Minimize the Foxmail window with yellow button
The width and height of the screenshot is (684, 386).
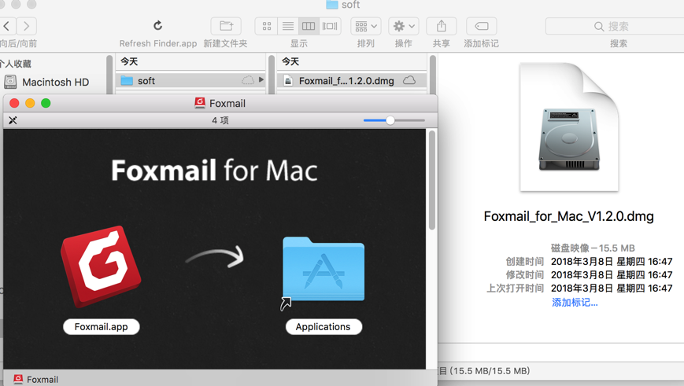[30, 103]
